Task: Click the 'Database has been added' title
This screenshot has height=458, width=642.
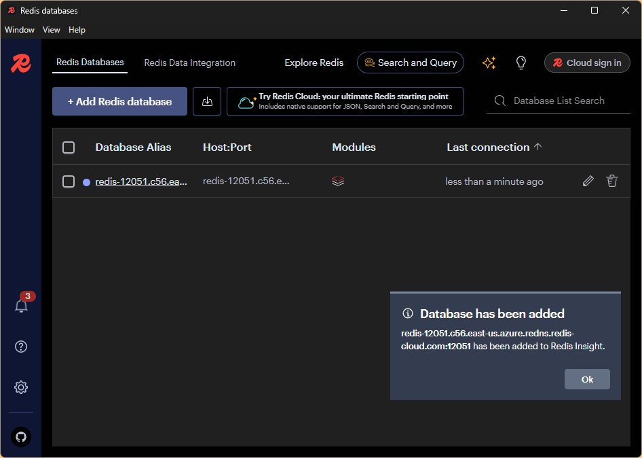Action: 492,314
